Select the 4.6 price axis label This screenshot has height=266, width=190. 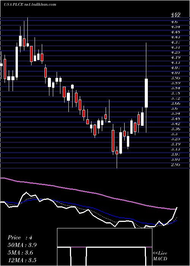point(174,22)
